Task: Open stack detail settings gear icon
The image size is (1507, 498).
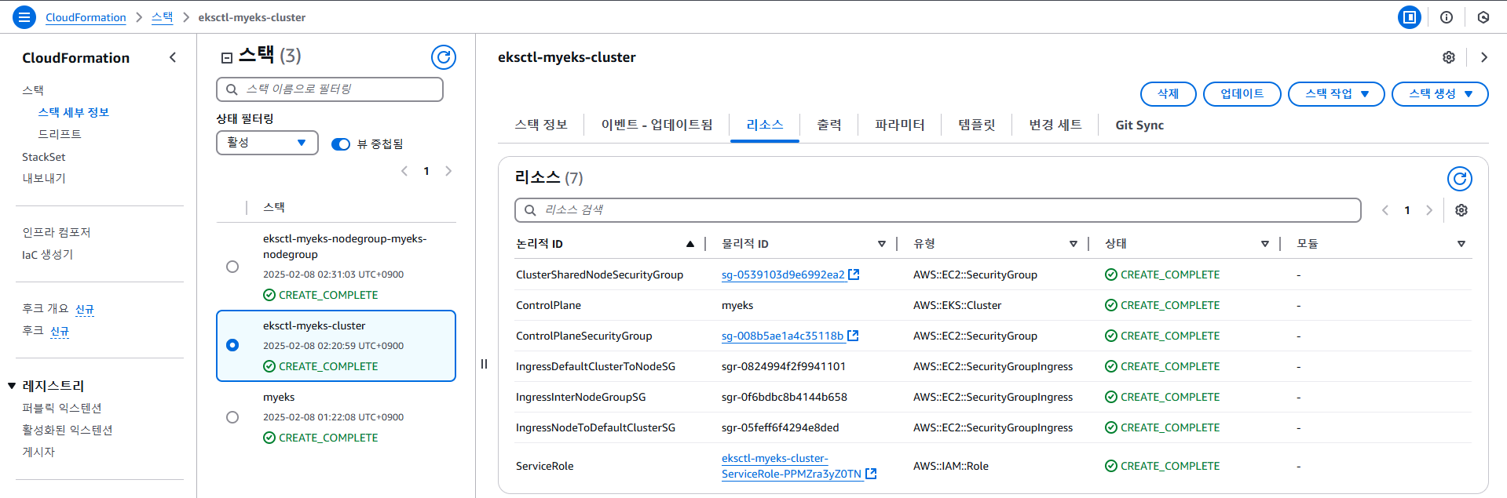Action: 1449,57
